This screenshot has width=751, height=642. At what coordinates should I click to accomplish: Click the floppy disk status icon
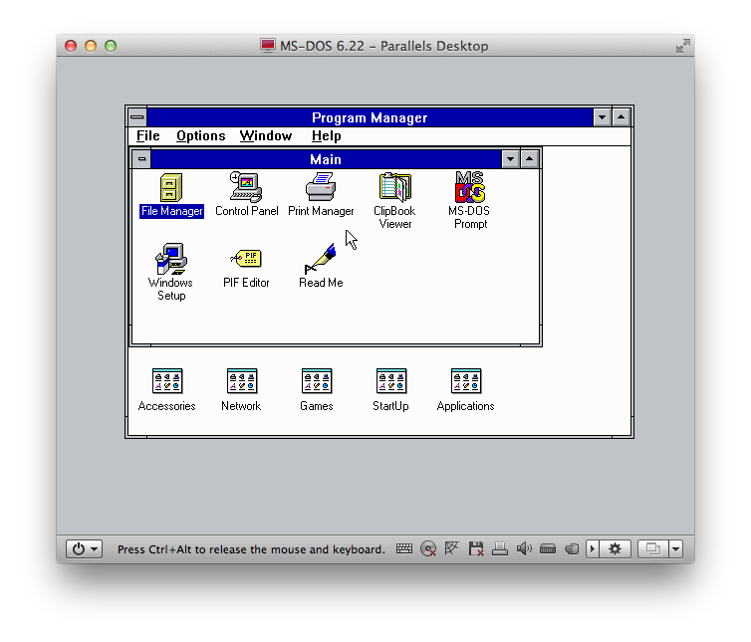click(x=476, y=548)
